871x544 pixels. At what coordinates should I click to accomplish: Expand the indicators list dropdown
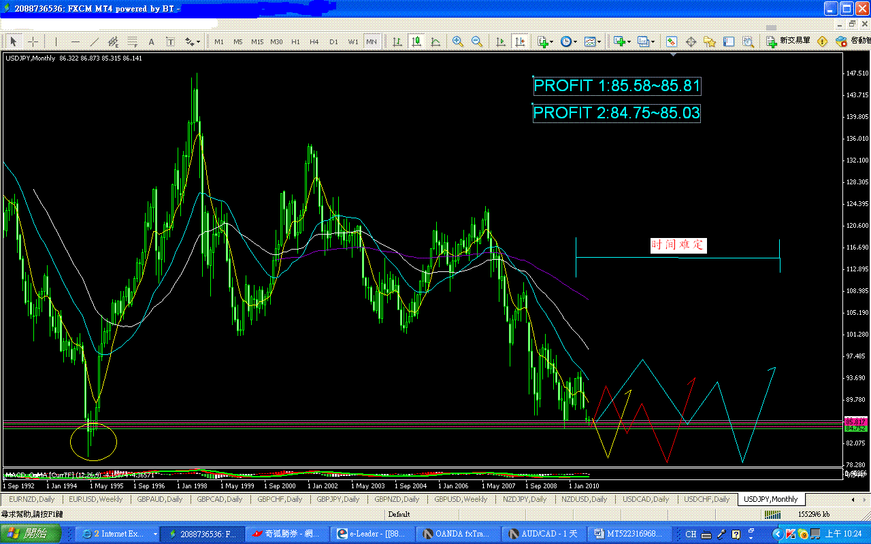(x=545, y=41)
